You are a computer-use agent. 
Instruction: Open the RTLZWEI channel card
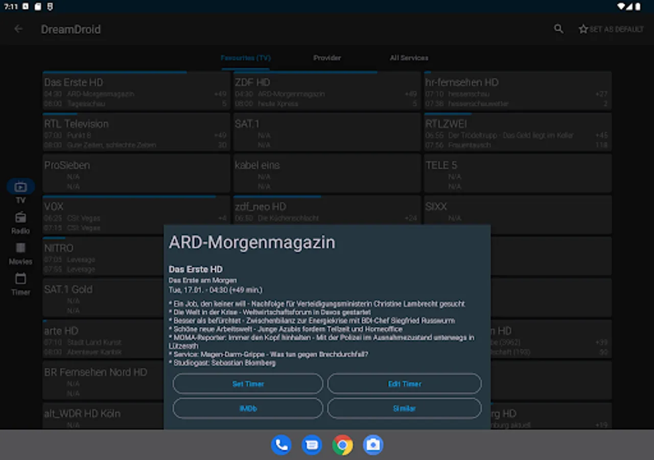click(x=518, y=132)
